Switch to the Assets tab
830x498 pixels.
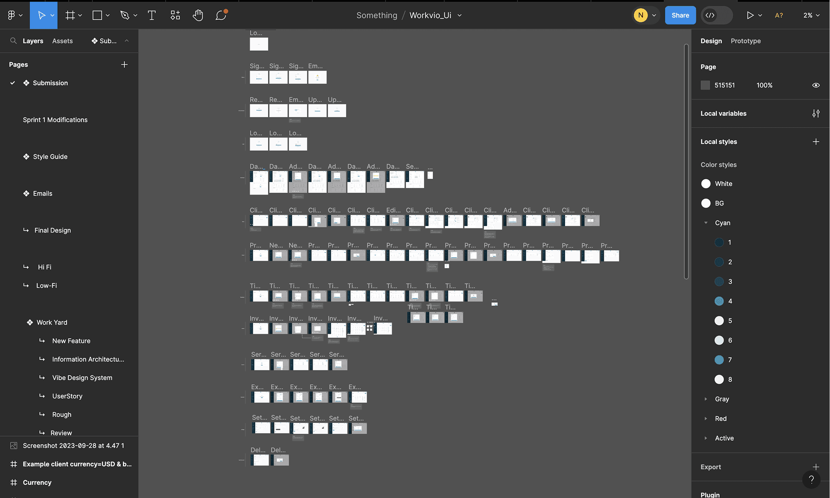62,41
